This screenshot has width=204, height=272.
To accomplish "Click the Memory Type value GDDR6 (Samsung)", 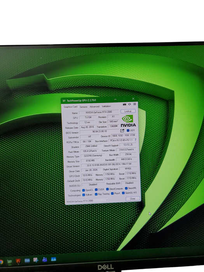I will pyautogui.click(x=93, y=156).
